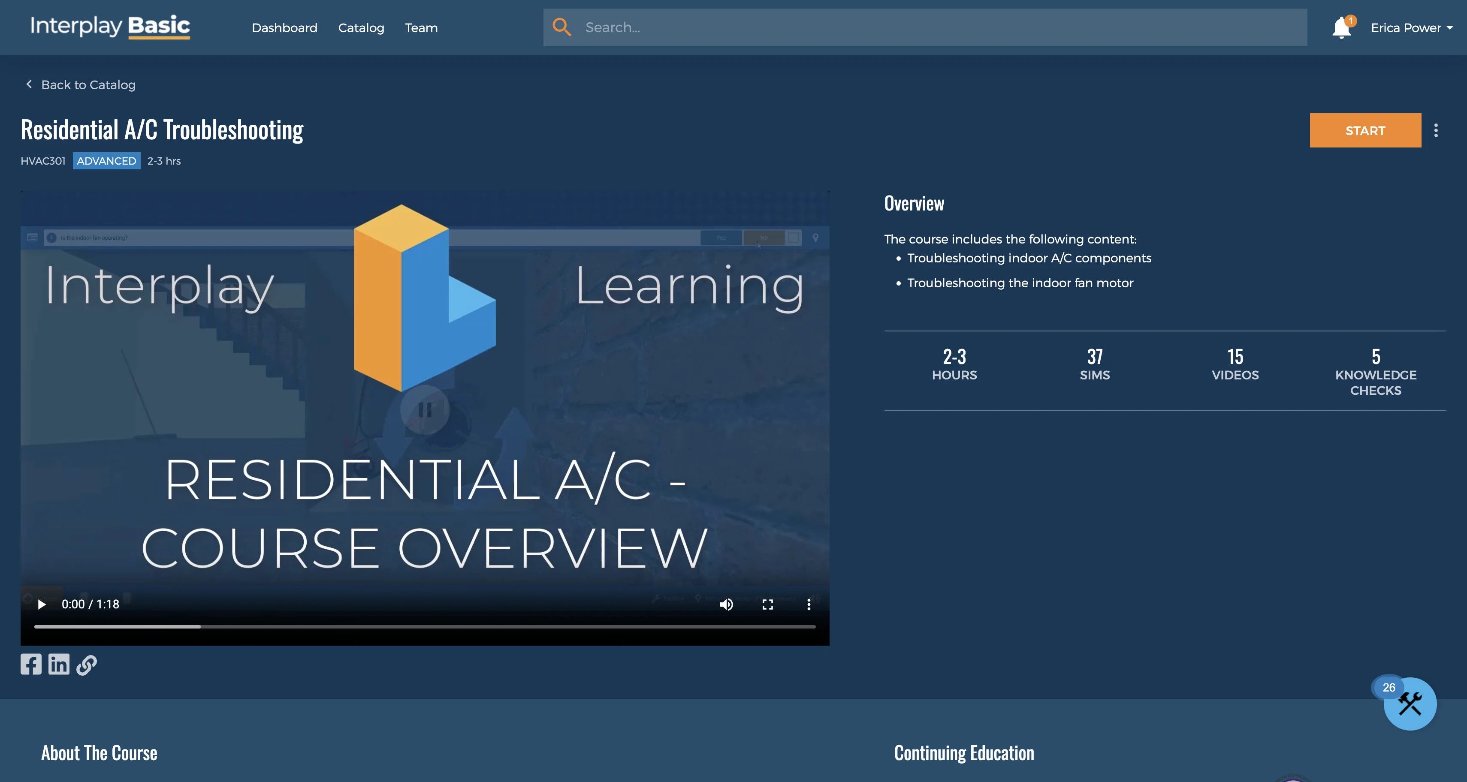1467x782 pixels.
Task: Click the orange search magnifier icon
Action: point(561,27)
